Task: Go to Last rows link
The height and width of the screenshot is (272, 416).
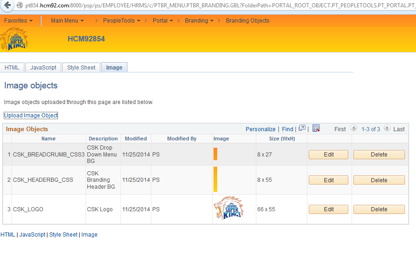Action: point(399,129)
